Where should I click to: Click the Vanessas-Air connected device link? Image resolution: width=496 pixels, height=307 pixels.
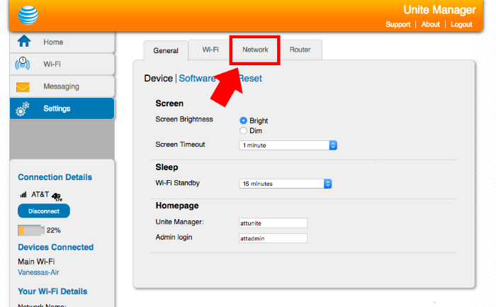tap(38, 272)
